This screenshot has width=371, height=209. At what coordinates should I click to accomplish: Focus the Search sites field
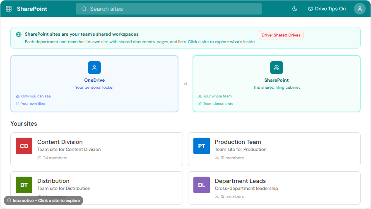click(169, 9)
